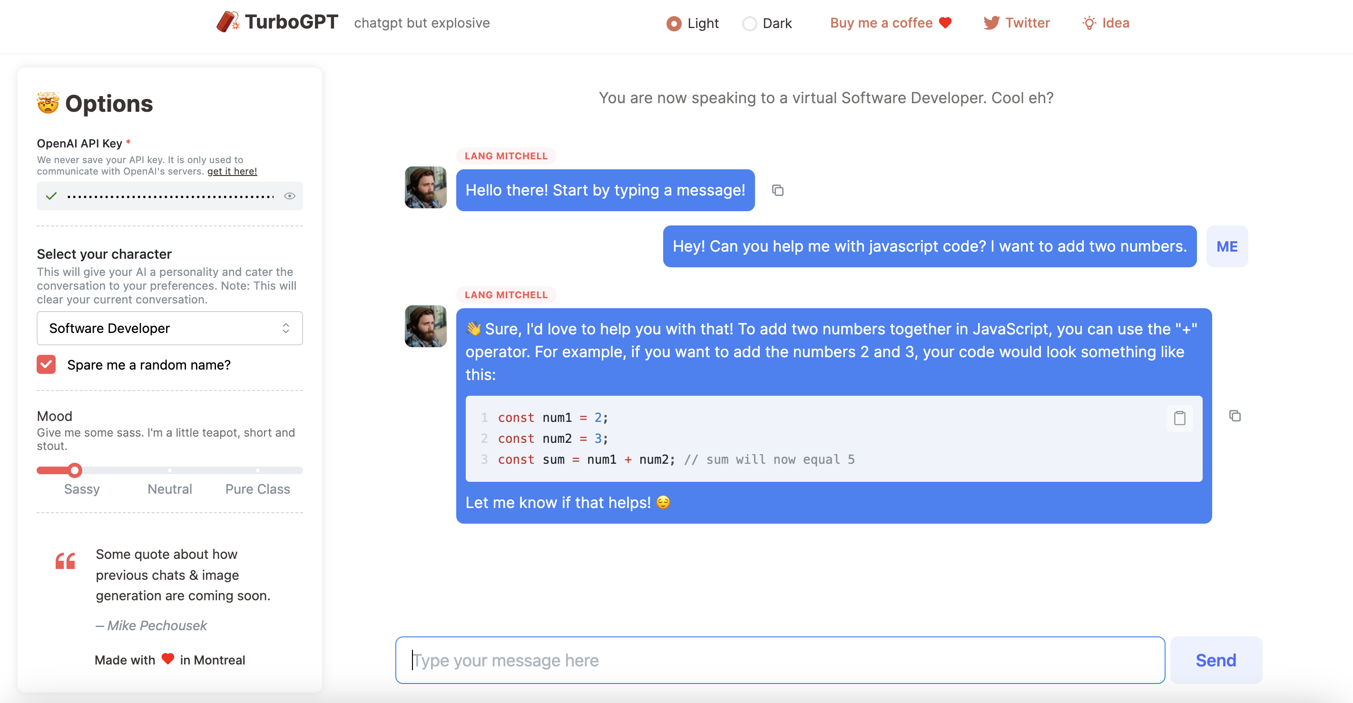This screenshot has width=1353, height=703.
Task: Click the Idea lightbulb icon
Action: [1089, 23]
